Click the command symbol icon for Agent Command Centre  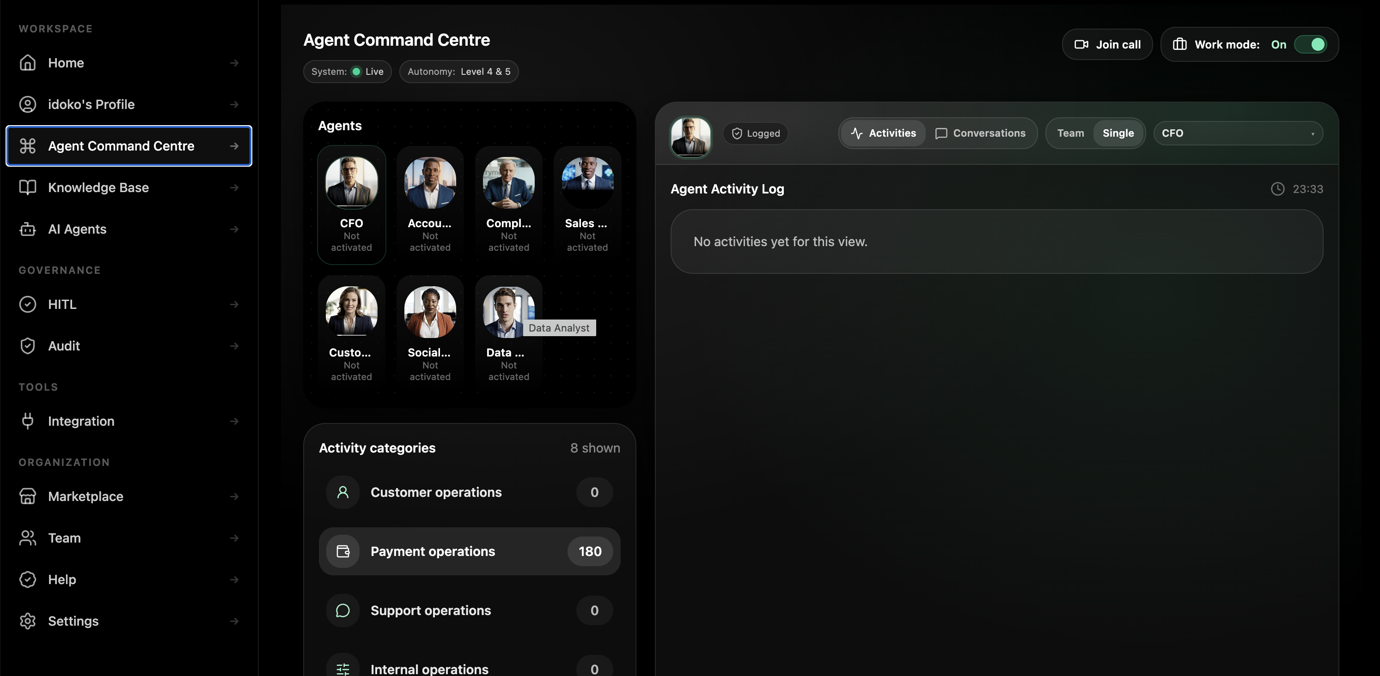27,145
